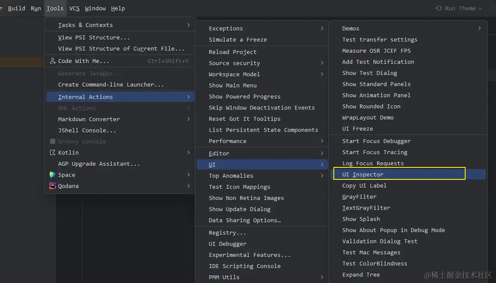Expand the Markdown Converter submenu arrow

[x=189, y=119]
